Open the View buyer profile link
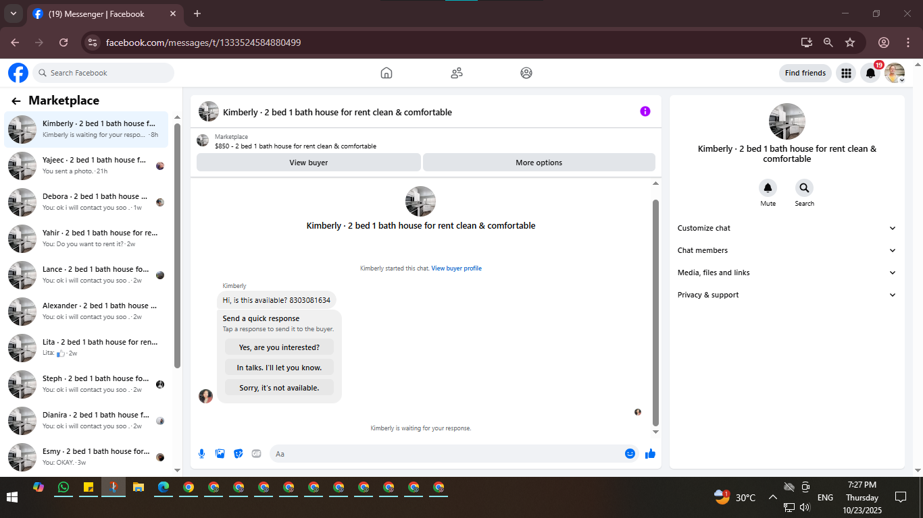Image resolution: width=923 pixels, height=518 pixels. (457, 268)
